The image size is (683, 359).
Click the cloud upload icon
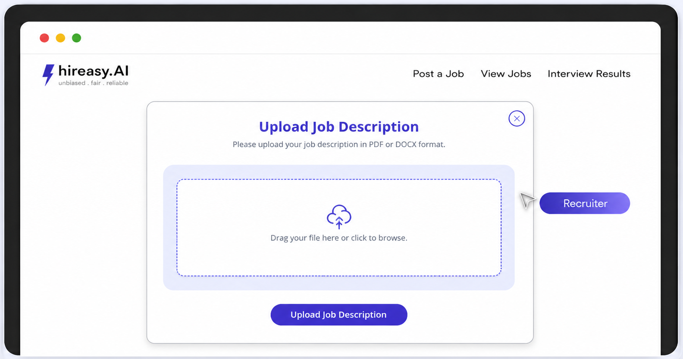pyautogui.click(x=339, y=217)
